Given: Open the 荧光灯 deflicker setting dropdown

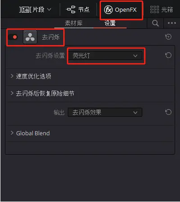Looking at the screenshot, I should 105,55.
